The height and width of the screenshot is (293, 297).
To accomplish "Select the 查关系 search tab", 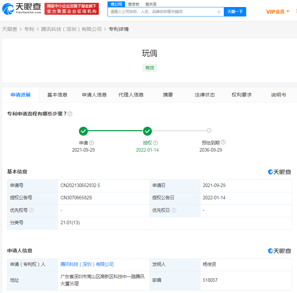I will (x=151, y=4).
